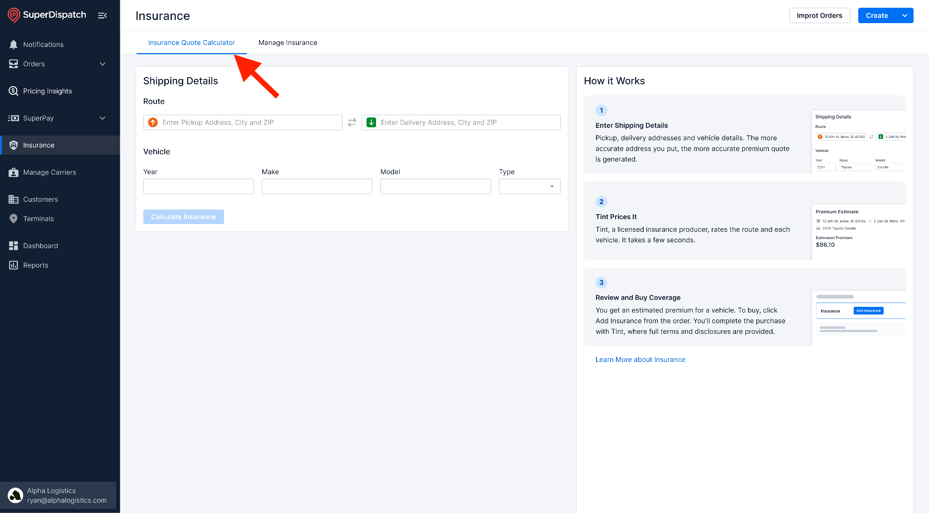The image size is (929, 513).
Task: Open Learn More about Insurance link
Action: (x=640, y=360)
